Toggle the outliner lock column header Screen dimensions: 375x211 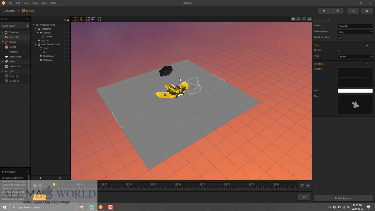(x=68, y=20)
